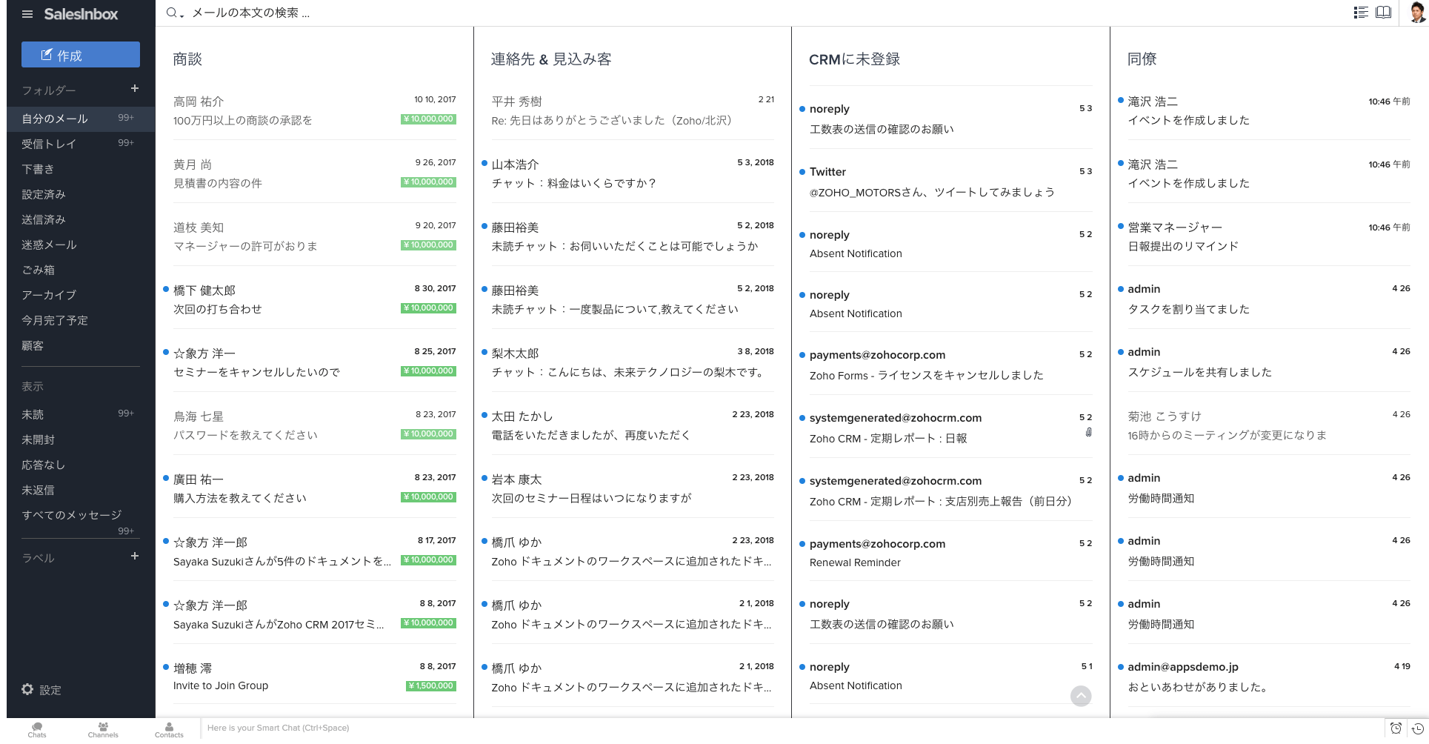Click the 作成 compose button

point(80,54)
